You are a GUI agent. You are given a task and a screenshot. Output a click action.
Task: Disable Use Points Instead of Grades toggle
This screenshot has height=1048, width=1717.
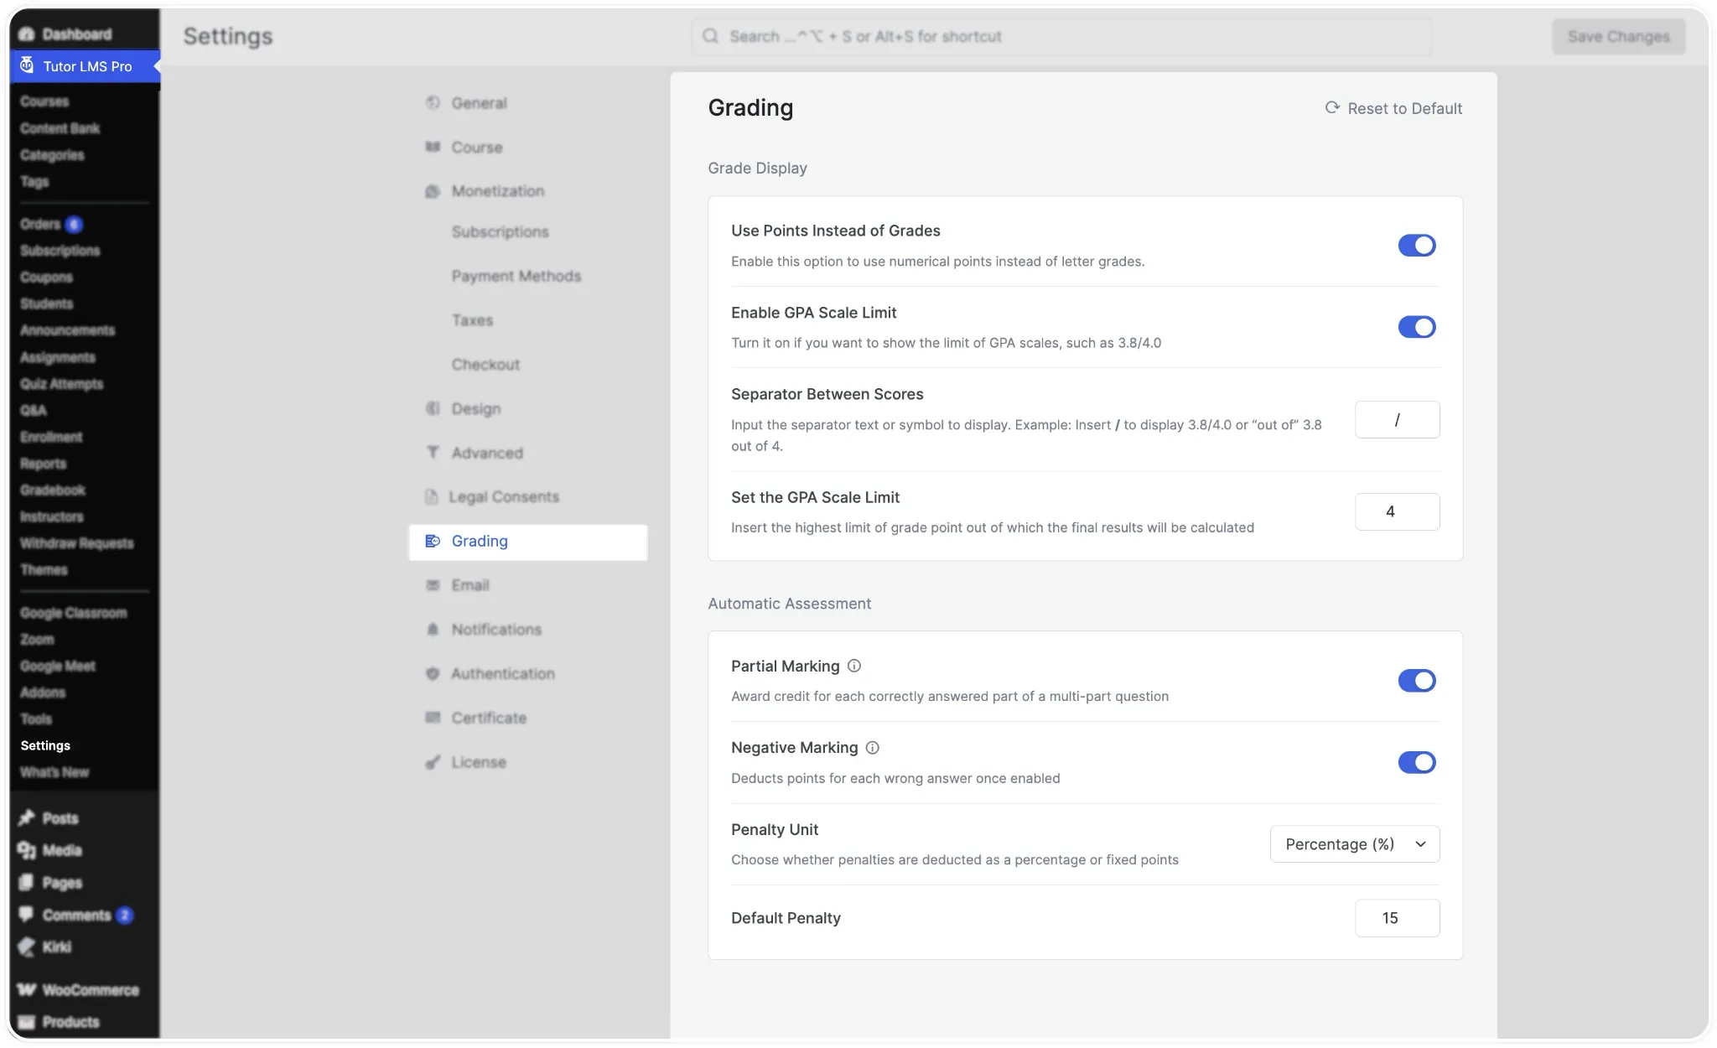(x=1417, y=245)
